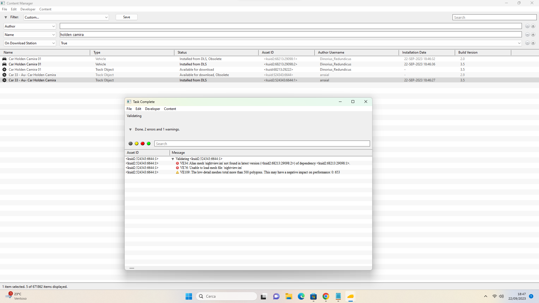The image size is (539, 303).
Task: Click VE109 warning triangle icon
Action: [x=177, y=172]
